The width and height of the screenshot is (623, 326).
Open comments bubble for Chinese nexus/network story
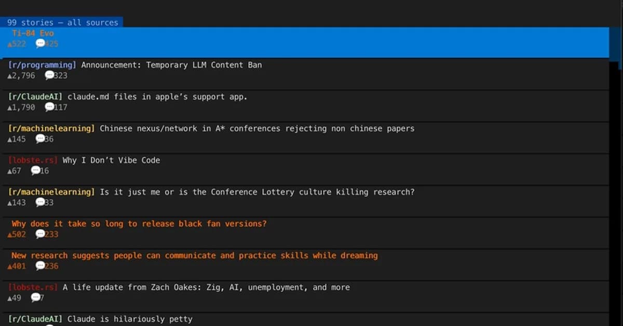pyautogui.click(x=40, y=139)
